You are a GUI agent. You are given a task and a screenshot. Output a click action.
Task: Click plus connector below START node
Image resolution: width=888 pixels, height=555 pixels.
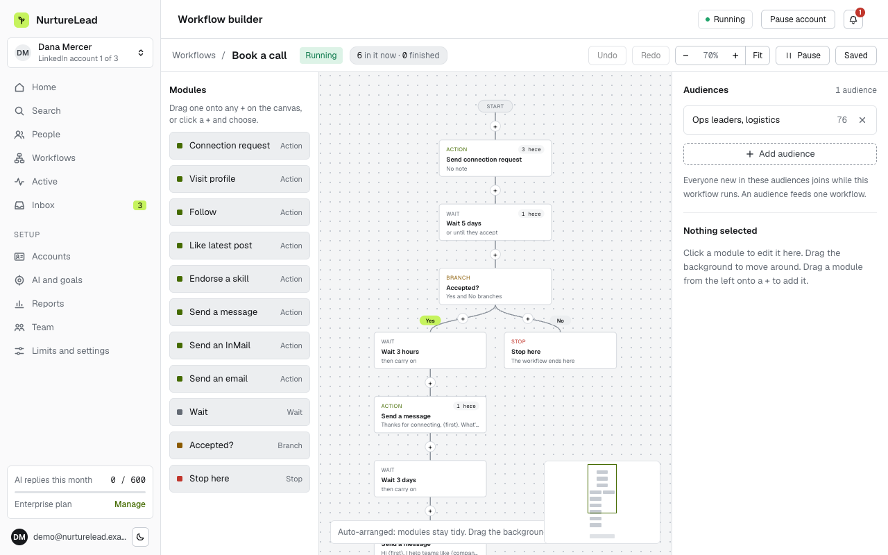[495, 126]
